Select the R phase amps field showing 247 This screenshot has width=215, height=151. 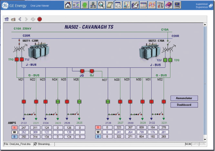point(24,127)
